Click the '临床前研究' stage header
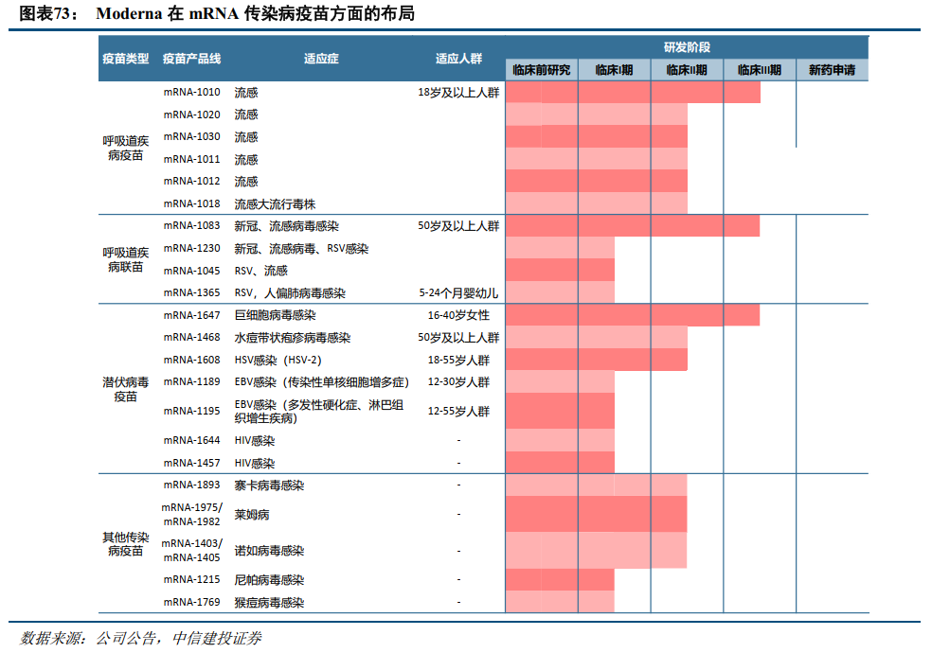The height and width of the screenshot is (653, 932). click(542, 70)
